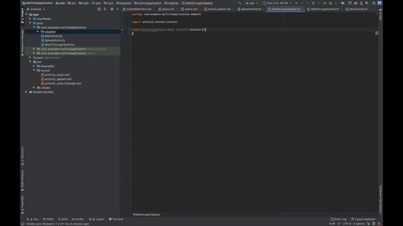
Task: Switch to AndroidManifest.xml tab
Action: pos(139,9)
